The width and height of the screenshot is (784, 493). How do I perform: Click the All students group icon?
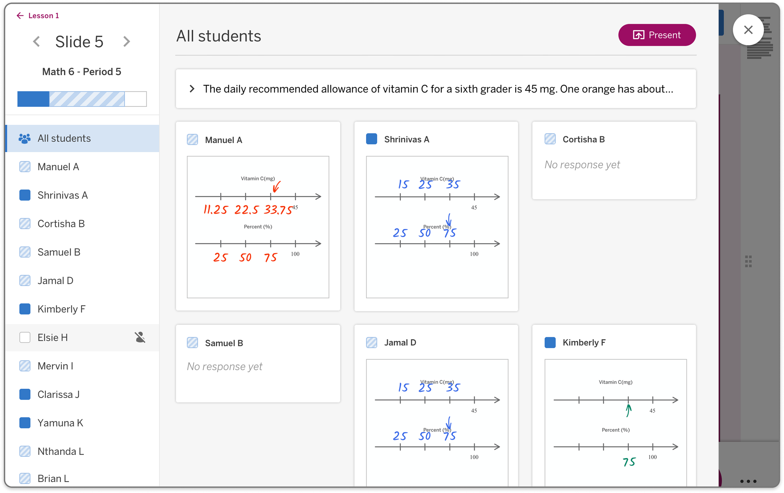[x=25, y=138]
